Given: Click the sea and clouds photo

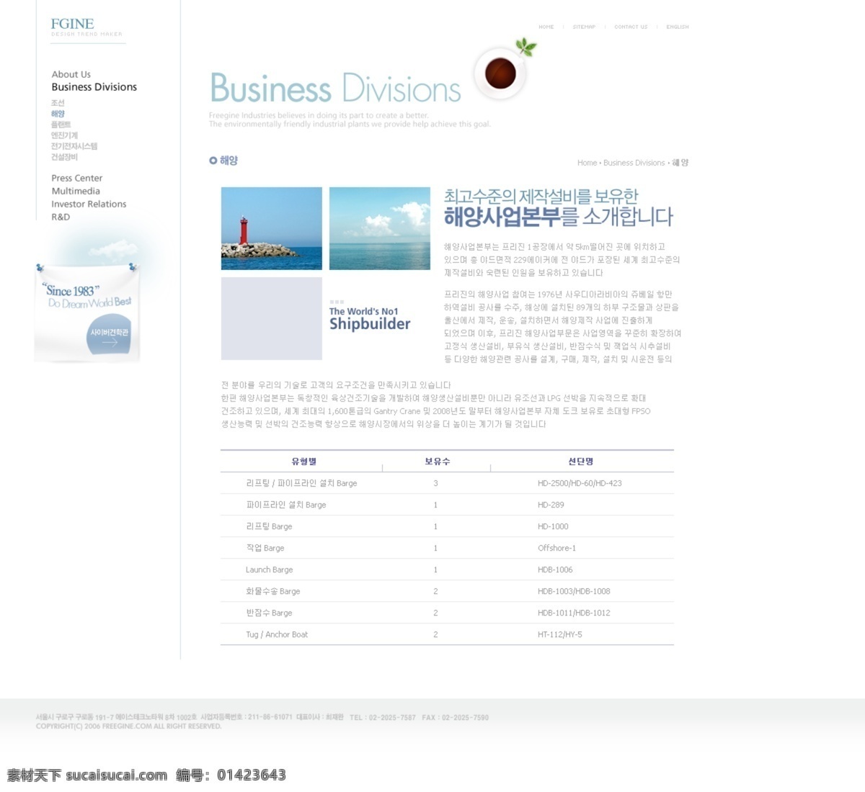Looking at the screenshot, I should 380,228.
